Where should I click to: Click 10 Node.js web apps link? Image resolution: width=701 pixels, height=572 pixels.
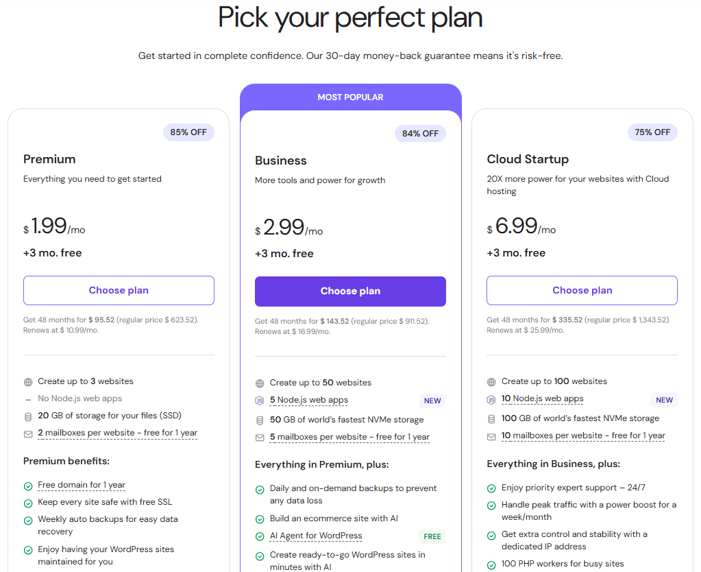coord(542,398)
